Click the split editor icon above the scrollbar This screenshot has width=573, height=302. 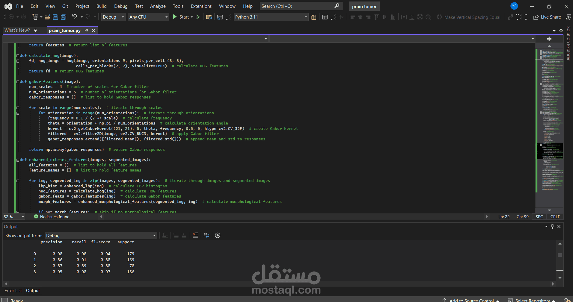(x=549, y=39)
